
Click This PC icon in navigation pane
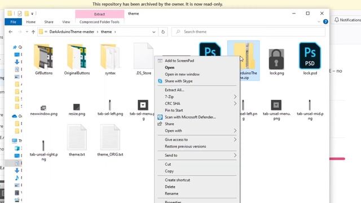(15, 140)
